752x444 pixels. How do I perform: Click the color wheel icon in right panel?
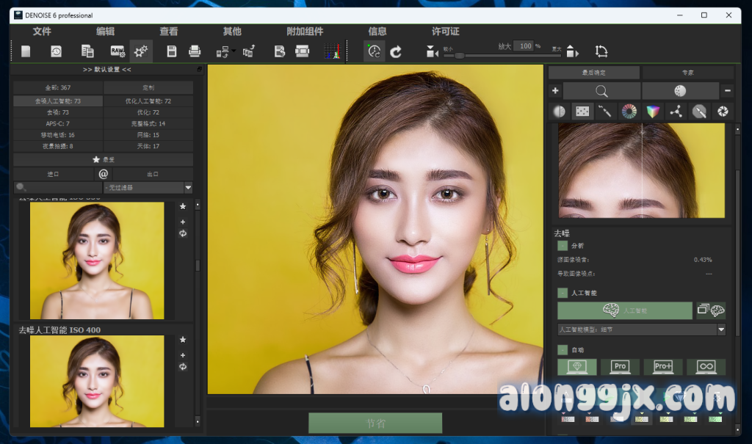629,112
